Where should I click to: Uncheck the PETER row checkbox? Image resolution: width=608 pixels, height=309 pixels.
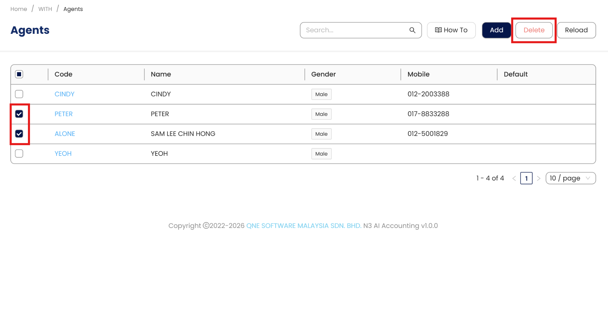[19, 114]
